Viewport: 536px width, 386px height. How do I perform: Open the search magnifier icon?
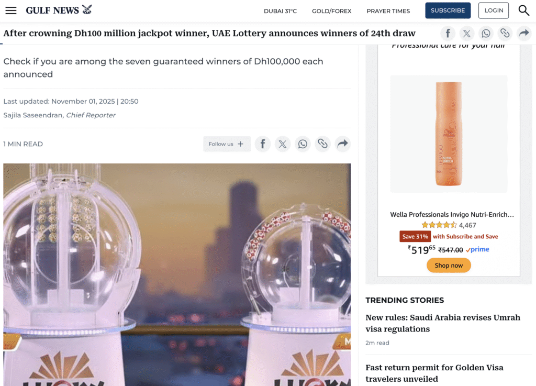tap(523, 10)
